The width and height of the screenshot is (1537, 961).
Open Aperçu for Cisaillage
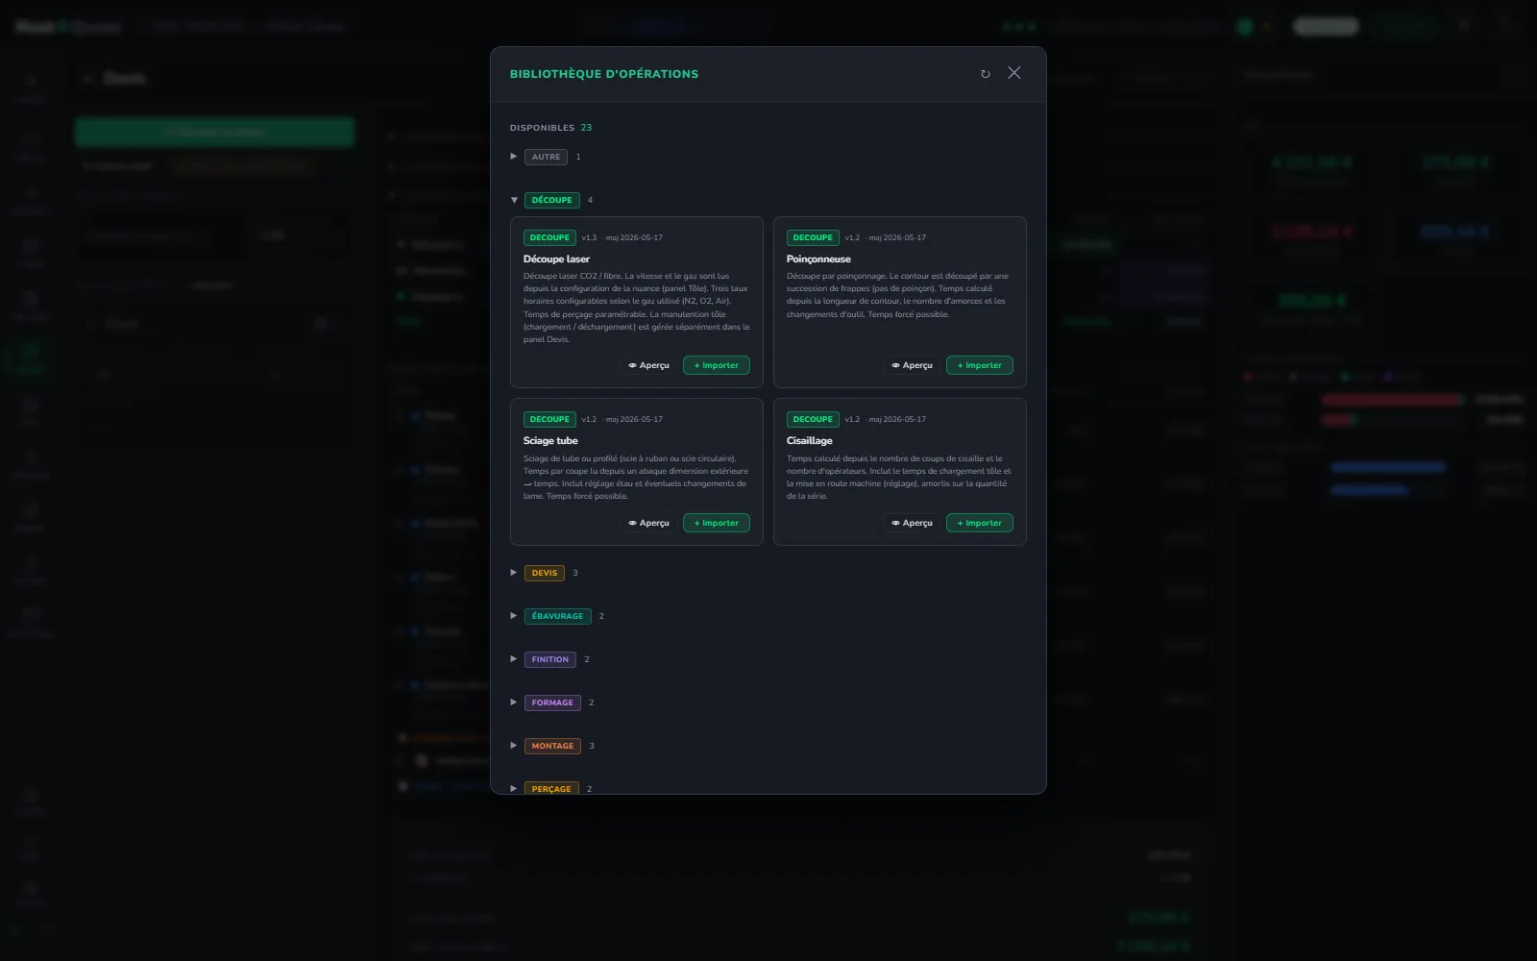coord(912,523)
